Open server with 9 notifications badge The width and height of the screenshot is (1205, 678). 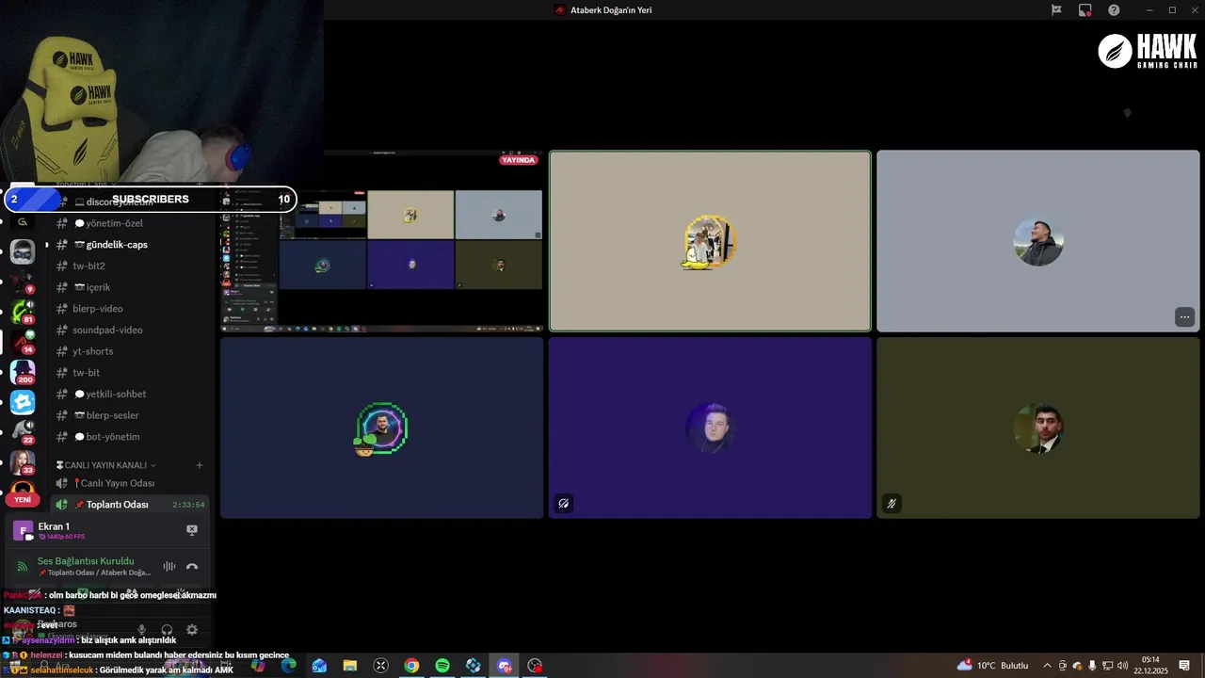tap(23, 282)
